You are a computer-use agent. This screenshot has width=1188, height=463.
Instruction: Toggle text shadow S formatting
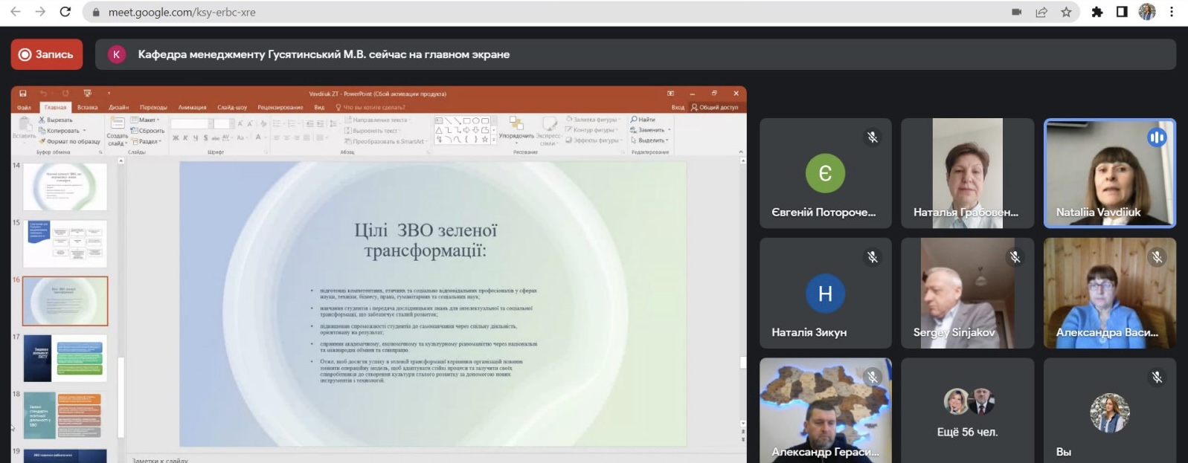tap(205, 137)
